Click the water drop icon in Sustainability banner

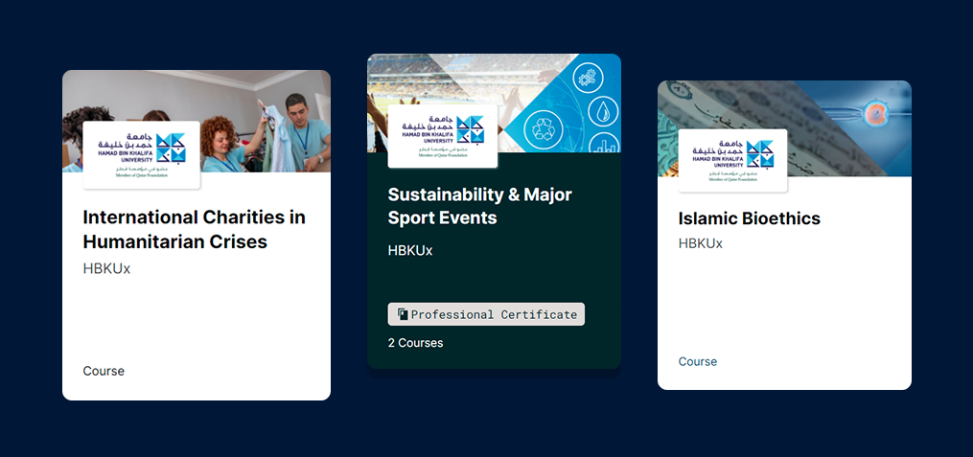603,111
